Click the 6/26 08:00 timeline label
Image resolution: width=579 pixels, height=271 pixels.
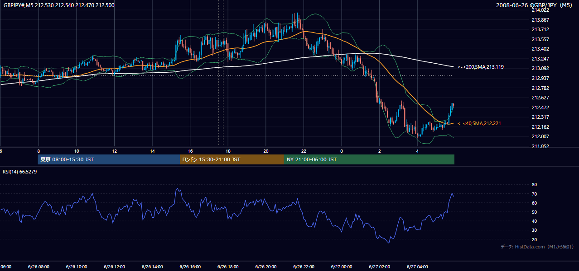tap(39, 266)
